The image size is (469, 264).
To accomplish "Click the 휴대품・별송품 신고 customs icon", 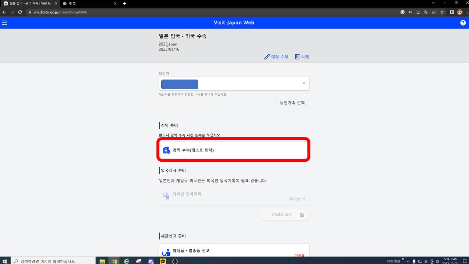I will coord(166,253).
